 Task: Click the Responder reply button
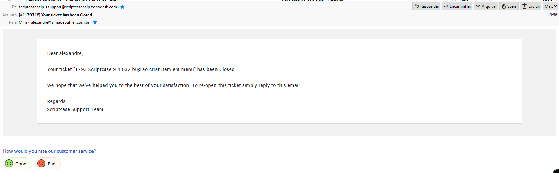pos(426,6)
